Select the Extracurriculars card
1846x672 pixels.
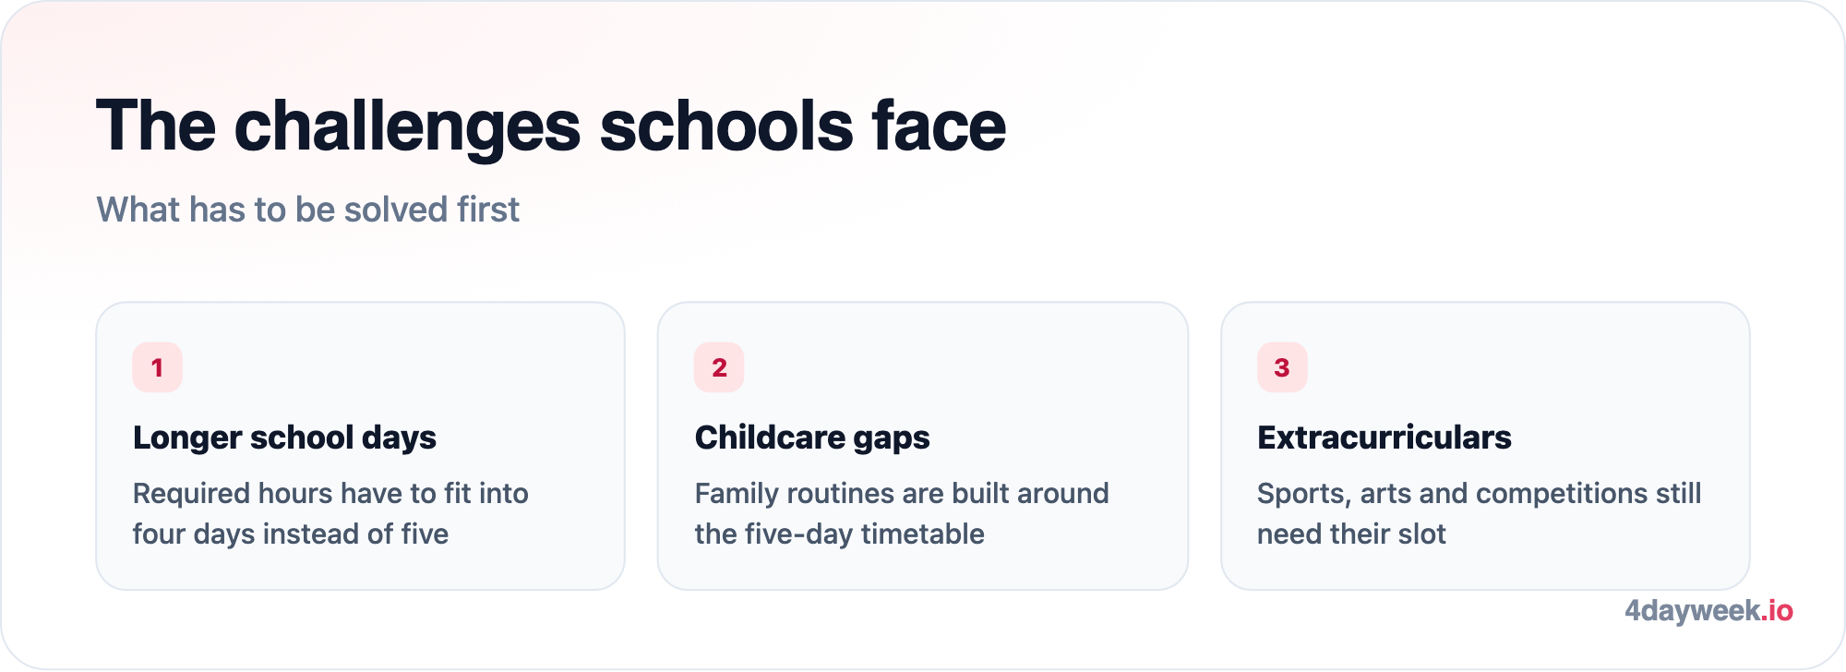(x=1485, y=446)
